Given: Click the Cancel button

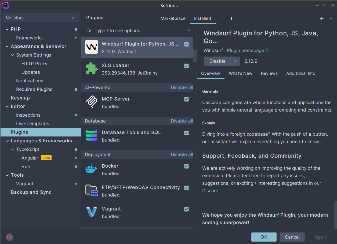Looking at the screenshot, I should click(x=292, y=237).
